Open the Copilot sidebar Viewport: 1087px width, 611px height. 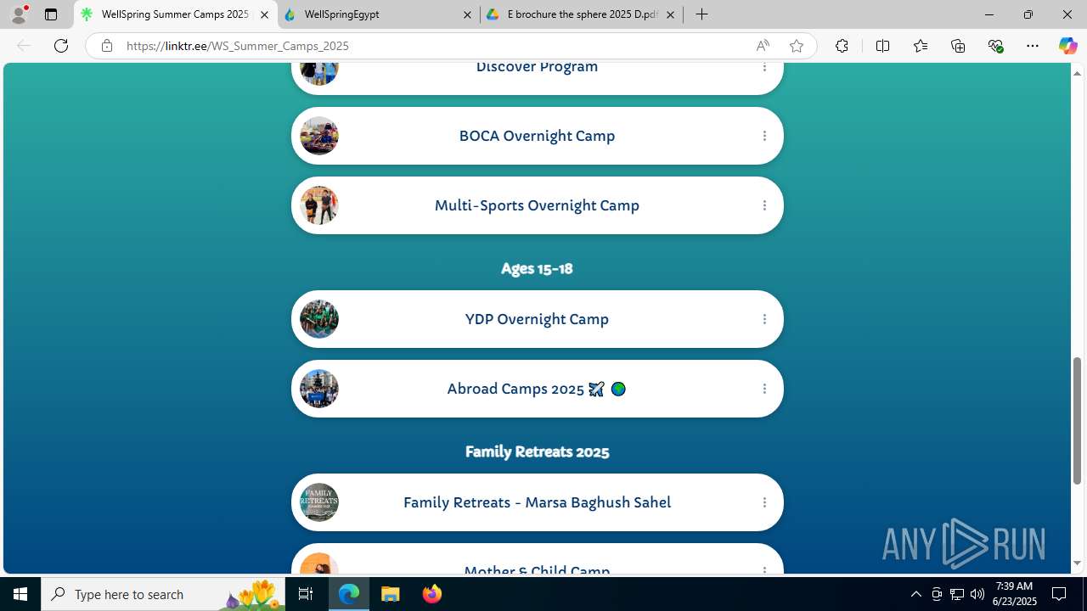coord(1067,46)
